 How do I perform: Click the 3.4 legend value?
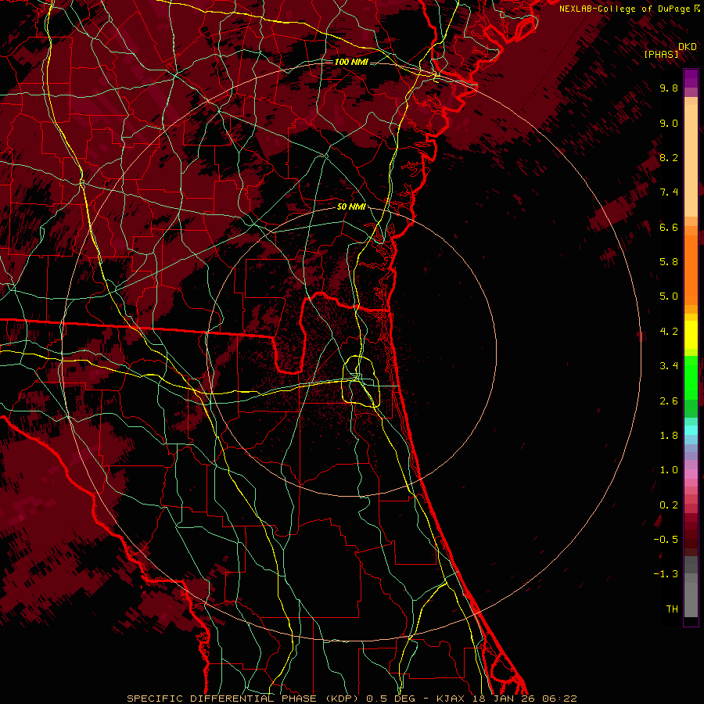click(669, 366)
